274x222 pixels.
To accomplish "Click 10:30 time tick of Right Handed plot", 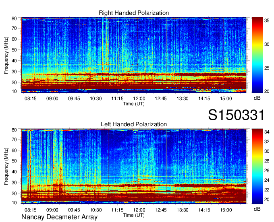I will tap(96, 99).
